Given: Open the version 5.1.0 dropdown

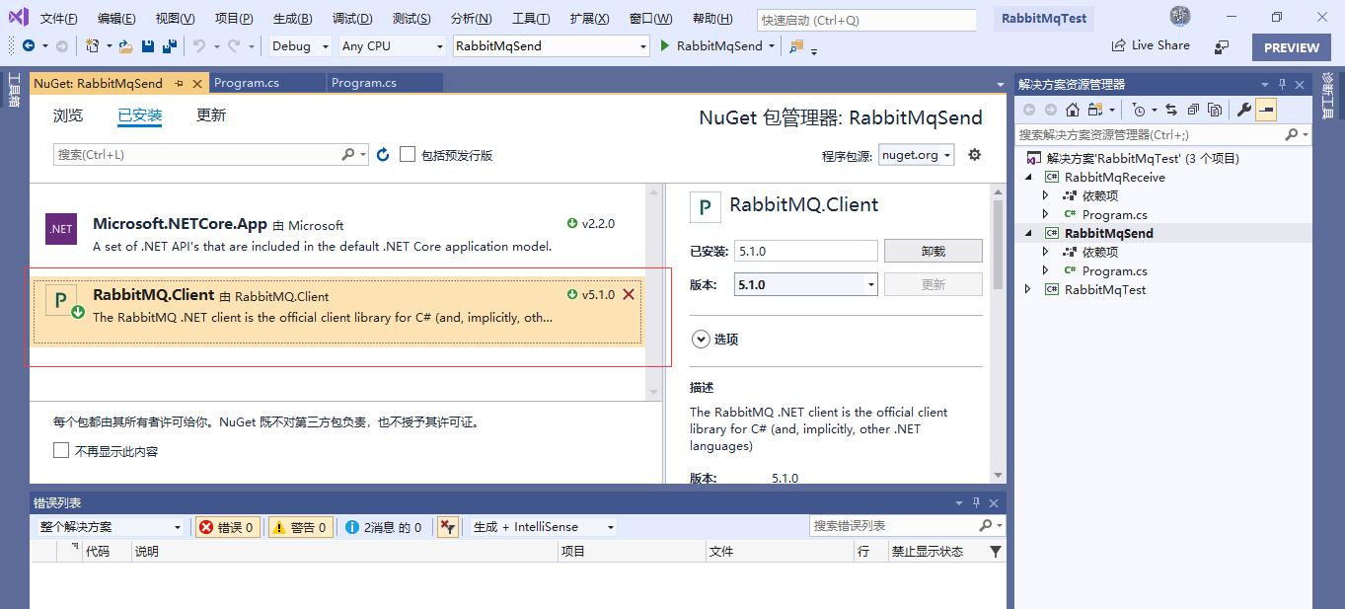Looking at the screenshot, I should pos(806,284).
